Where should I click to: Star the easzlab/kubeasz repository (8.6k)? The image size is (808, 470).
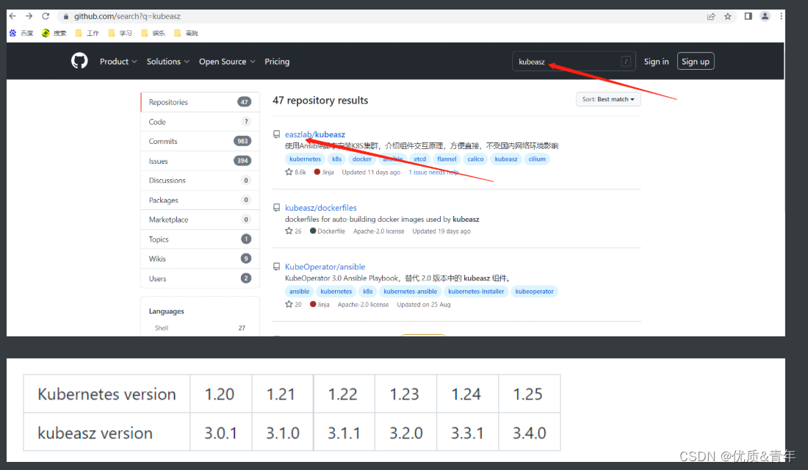click(289, 172)
